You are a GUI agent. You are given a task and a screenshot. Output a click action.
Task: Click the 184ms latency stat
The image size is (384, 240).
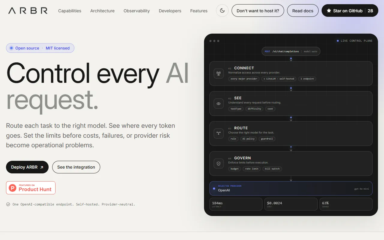236,204
